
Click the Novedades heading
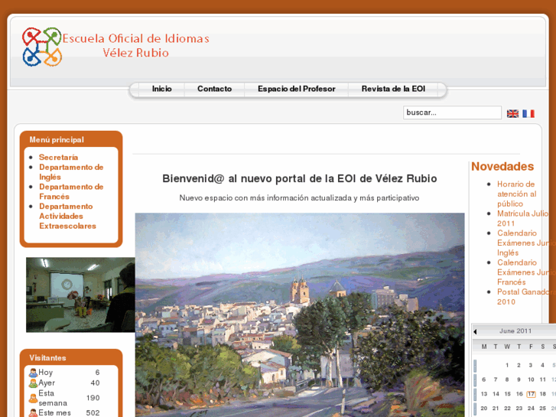pos(502,167)
